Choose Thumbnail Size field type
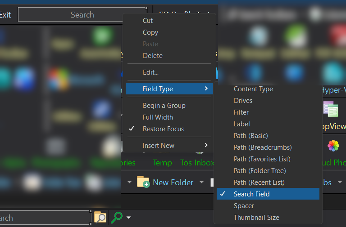Viewport: 346px width, 227px height. (256, 218)
